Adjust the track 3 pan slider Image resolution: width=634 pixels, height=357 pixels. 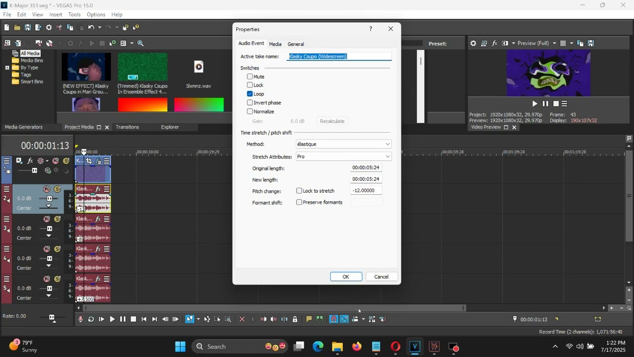pos(49,236)
